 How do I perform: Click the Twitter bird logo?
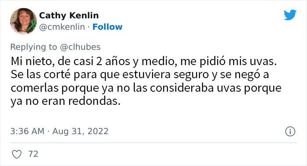click(x=290, y=14)
